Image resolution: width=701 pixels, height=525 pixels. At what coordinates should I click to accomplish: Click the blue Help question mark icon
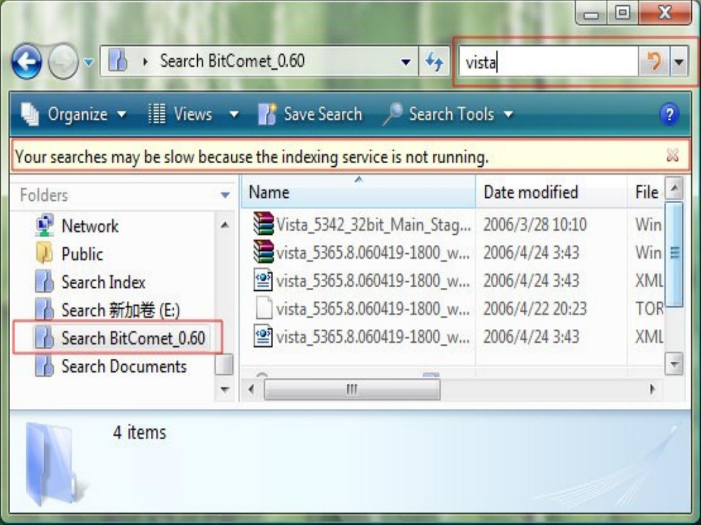(669, 115)
